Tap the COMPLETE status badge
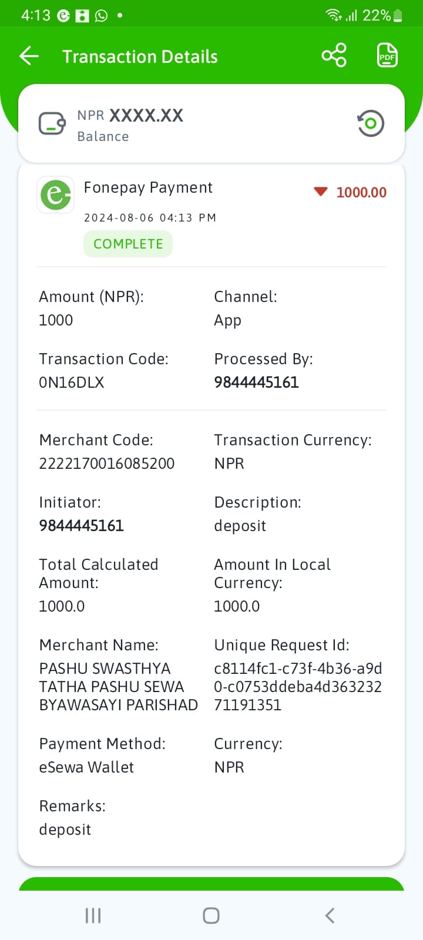The width and height of the screenshot is (423, 940). [128, 244]
